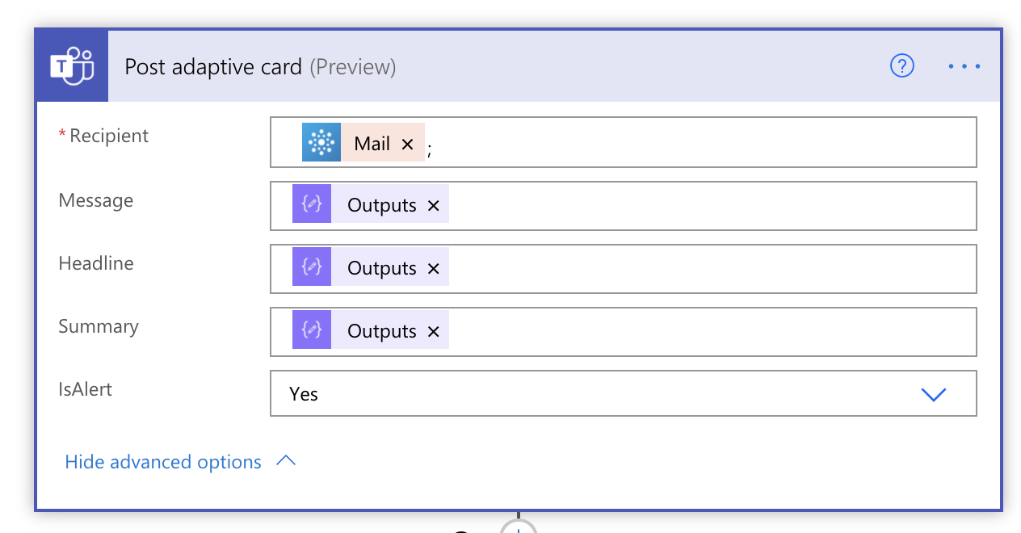Expand the IsAlert dropdown arrow
The image size is (1021, 533).
(x=934, y=394)
